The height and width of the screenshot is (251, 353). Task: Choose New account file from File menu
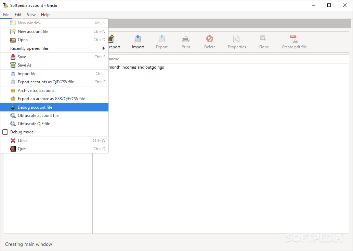(54, 32)
